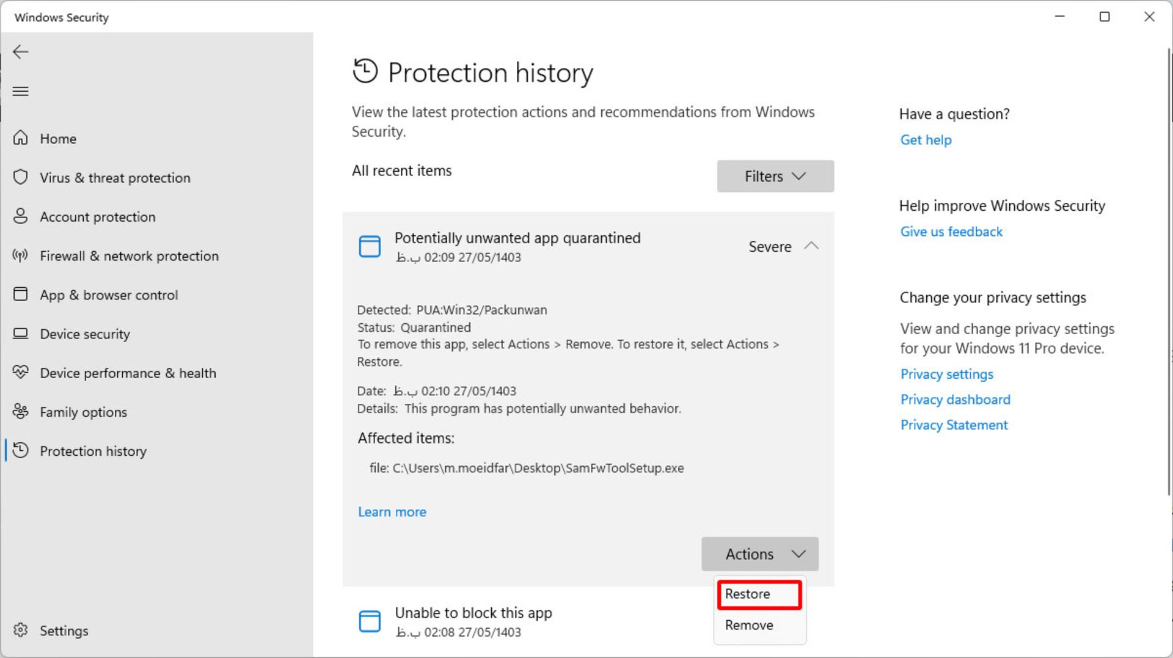Viewport: 1173px width, 658px height.
Task: Go to Virus & threat protection
Action: coord(115,178)
